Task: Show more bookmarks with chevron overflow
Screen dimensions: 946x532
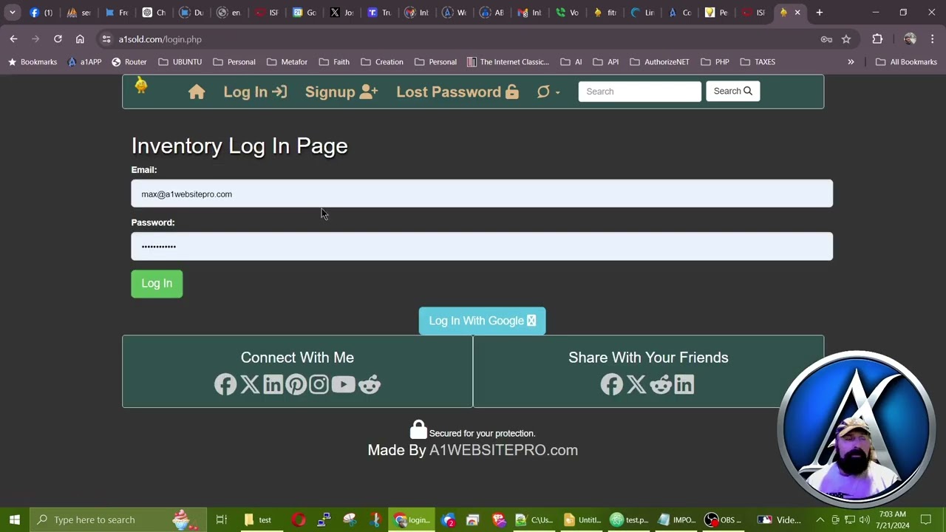Action: [851, 62]
